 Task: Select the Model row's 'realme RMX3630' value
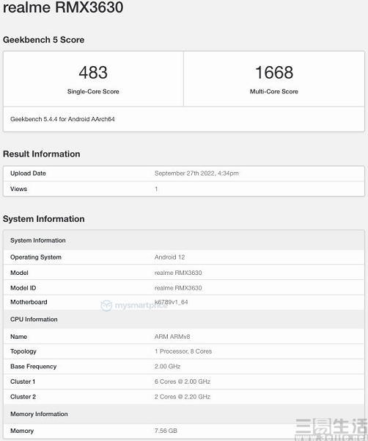coord(178,273)
